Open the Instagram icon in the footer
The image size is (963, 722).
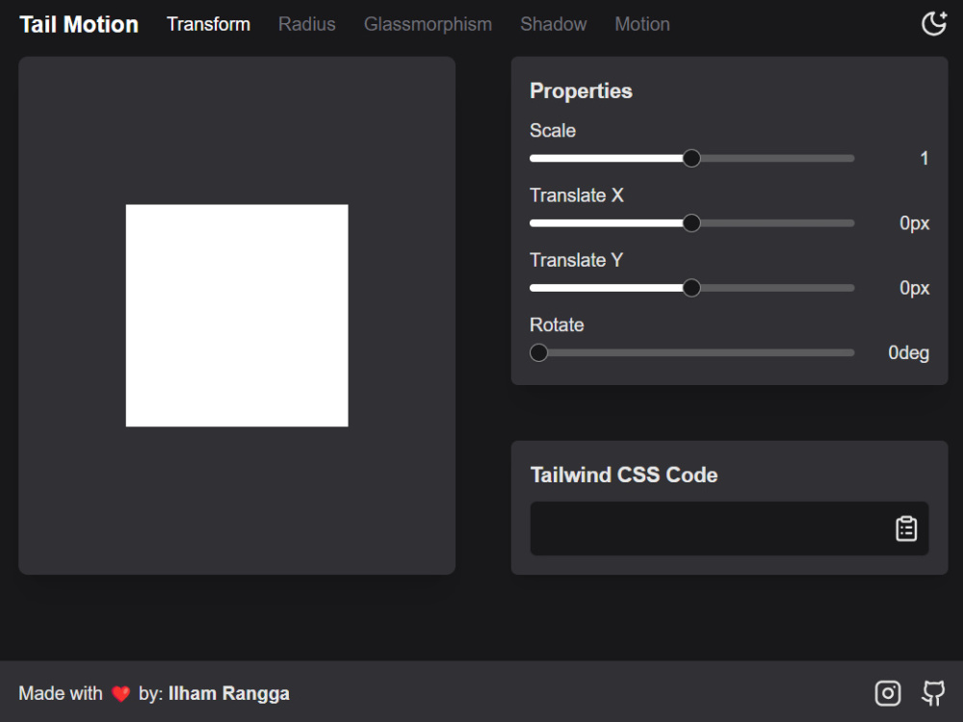(888, 693)
